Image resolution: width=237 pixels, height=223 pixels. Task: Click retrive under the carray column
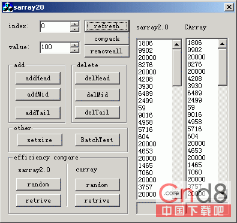pos(97,200)
